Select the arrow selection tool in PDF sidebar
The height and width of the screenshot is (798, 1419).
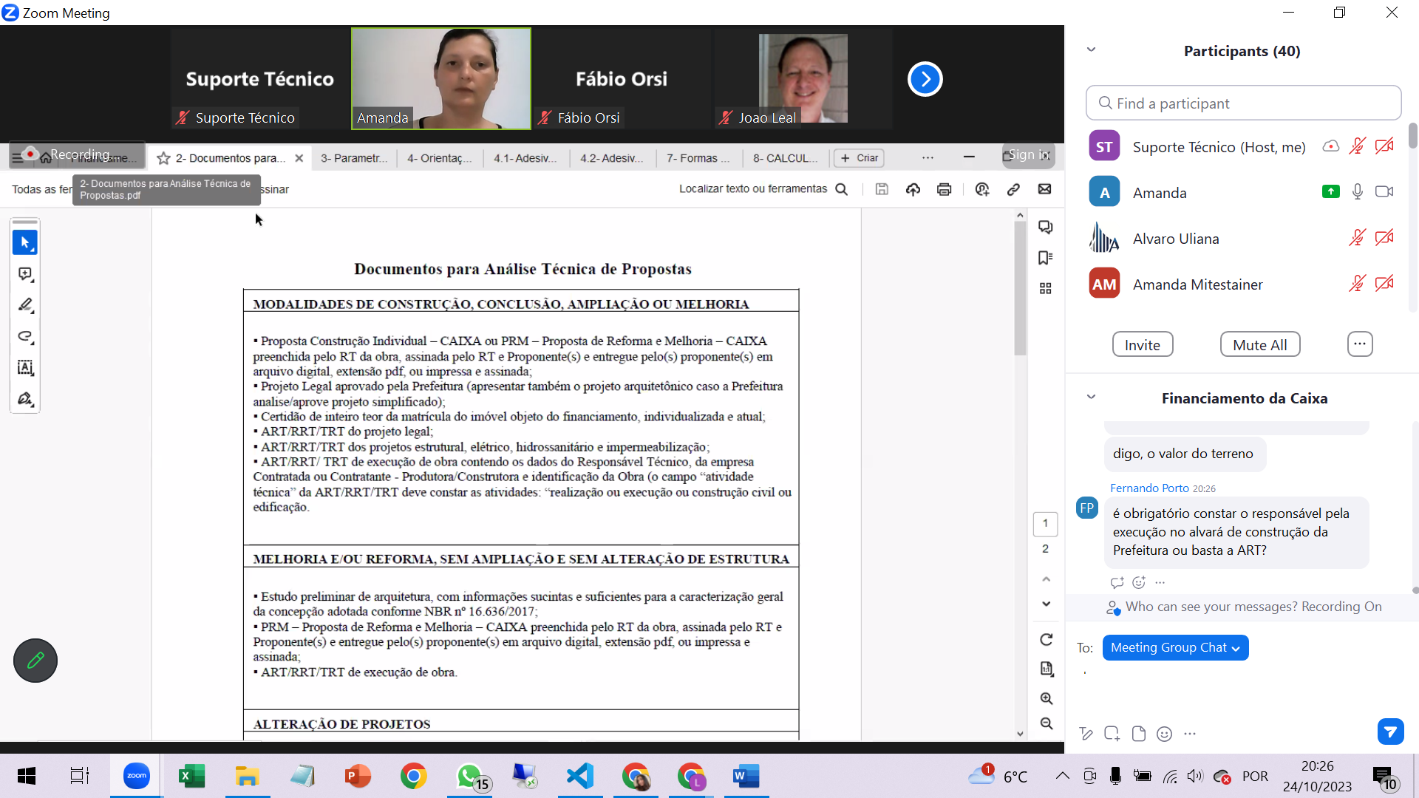point(25,242)
